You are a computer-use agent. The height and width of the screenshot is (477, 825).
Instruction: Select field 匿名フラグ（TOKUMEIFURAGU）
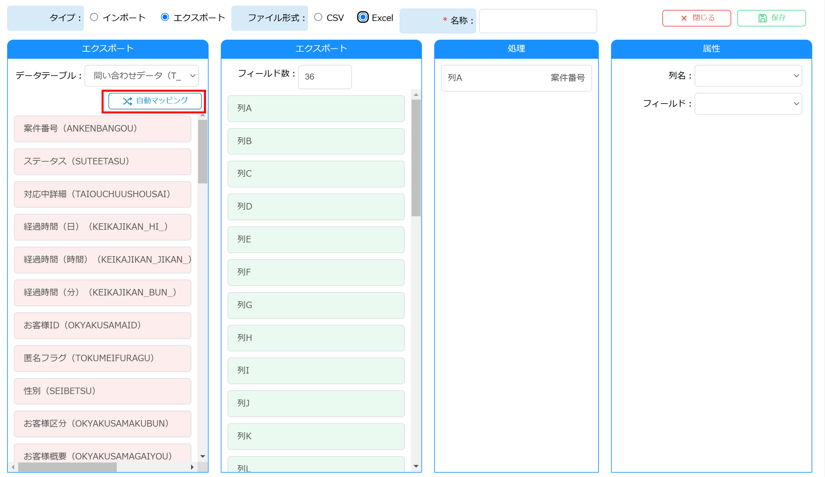coord(103,358)
